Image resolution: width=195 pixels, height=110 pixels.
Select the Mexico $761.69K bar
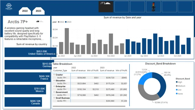click(x=25, y=90)
